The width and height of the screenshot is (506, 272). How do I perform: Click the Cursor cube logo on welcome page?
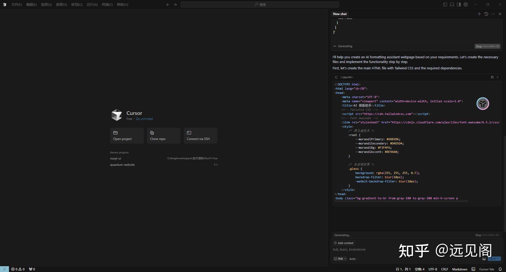pos(117,115)
